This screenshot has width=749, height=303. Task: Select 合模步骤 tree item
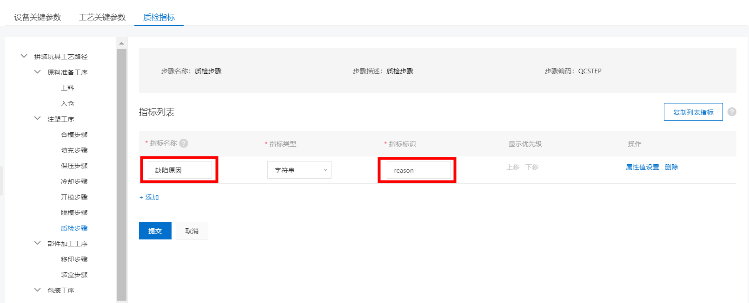(74, 135)
